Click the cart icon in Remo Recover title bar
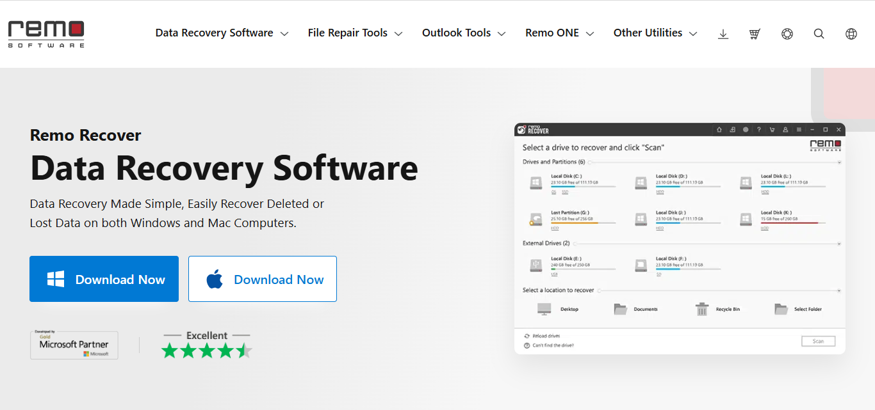 tap(773, 130)
